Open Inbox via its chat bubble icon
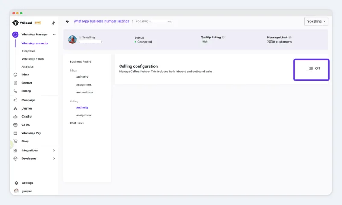Viewport: 342px width, 205px height. pos(15,75)
